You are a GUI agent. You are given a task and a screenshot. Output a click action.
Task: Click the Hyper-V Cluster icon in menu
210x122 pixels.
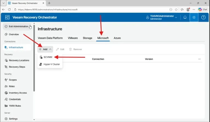41,64
